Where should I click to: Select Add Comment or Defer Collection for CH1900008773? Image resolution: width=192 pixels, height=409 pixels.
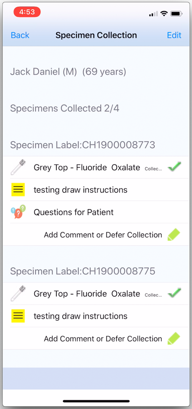coord(103,235)
